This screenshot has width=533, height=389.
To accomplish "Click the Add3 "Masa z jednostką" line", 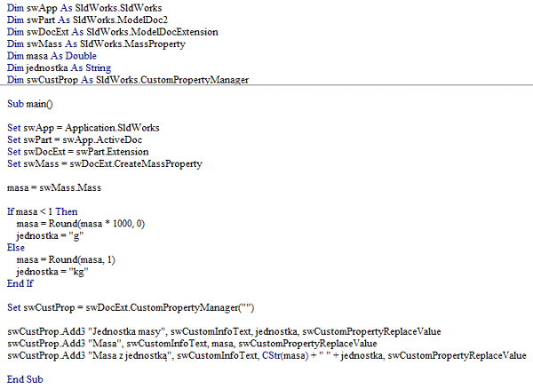I will point(266,355).
